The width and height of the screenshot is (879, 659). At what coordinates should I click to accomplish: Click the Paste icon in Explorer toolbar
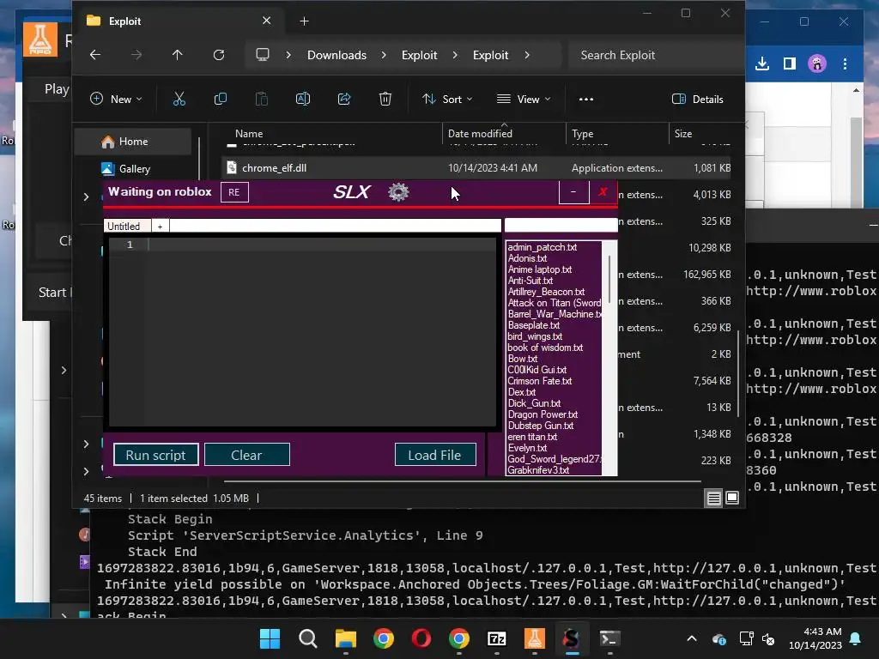261,100
